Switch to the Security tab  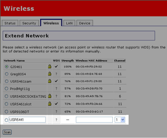point(29,23)
